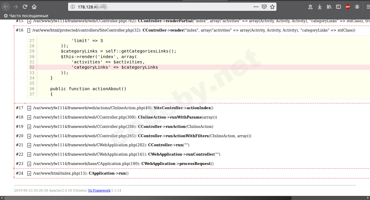This screenshot has width=370, height=200.
Task: Open the Firefox hamburger menu
Action: click(x=368, y=7)
